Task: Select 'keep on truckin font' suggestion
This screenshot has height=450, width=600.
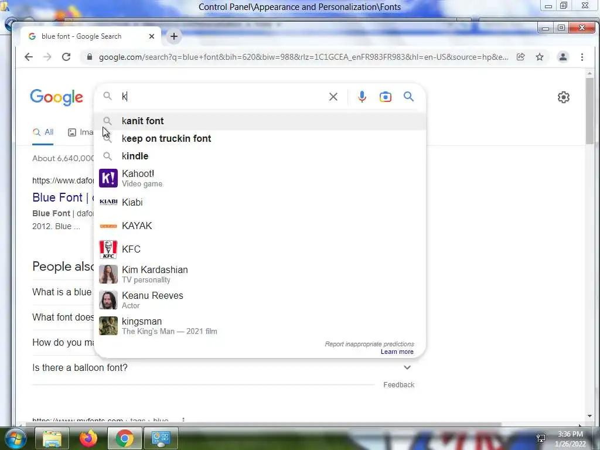Action: (260, 138)
